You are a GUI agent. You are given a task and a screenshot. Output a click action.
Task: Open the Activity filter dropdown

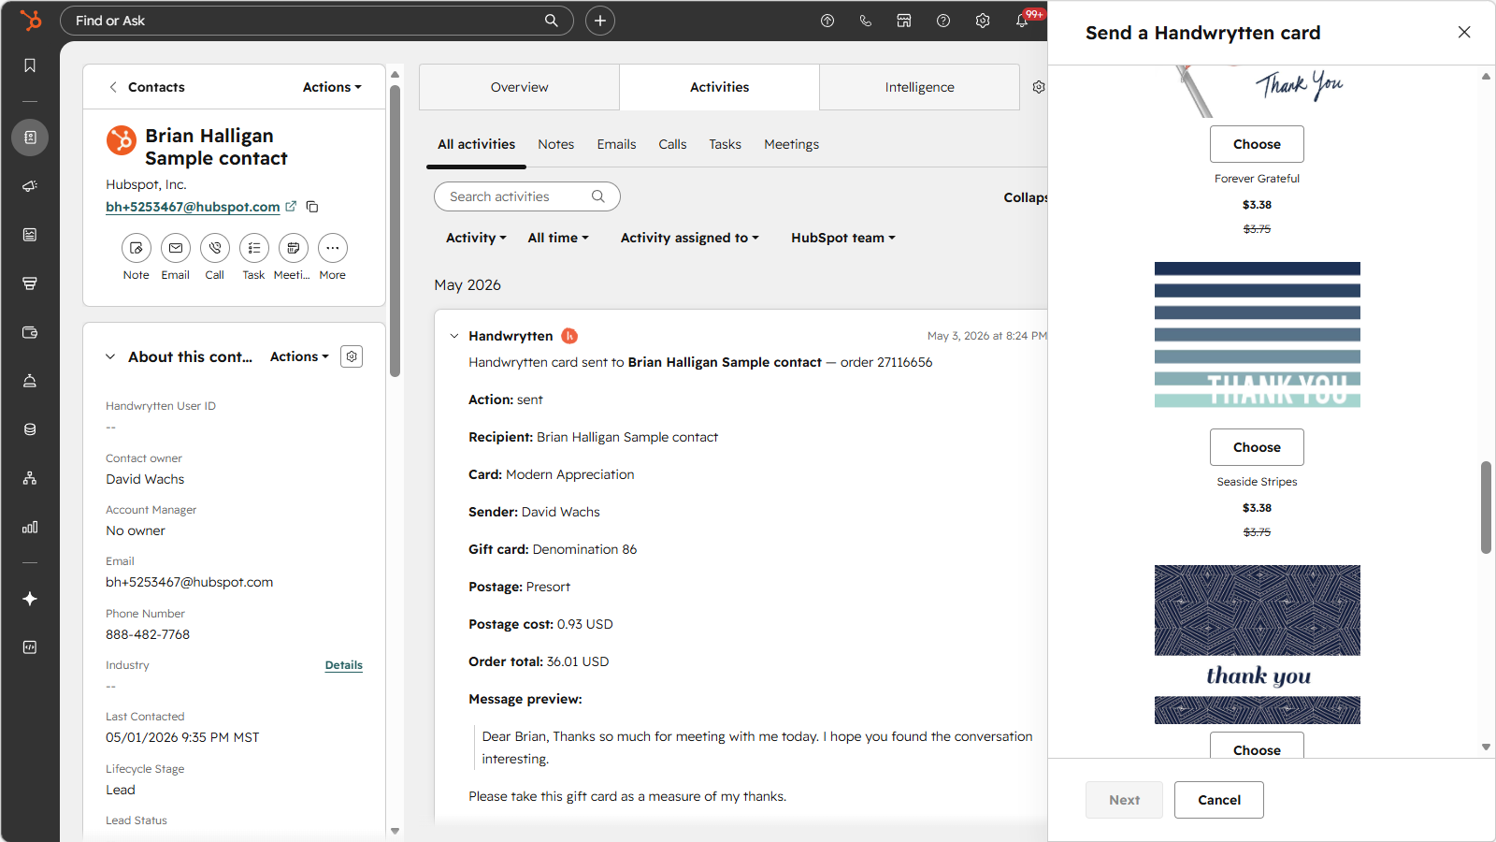(x=476, y=238)
